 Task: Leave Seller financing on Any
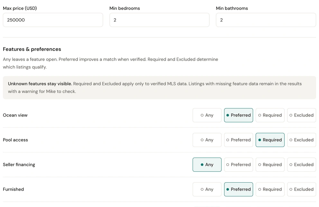coord(207,165)
